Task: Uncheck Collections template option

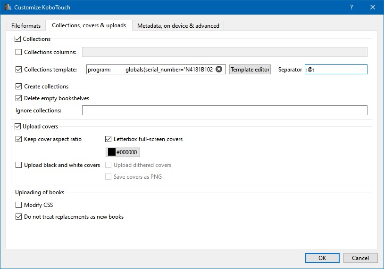Action: click(19, 70)
